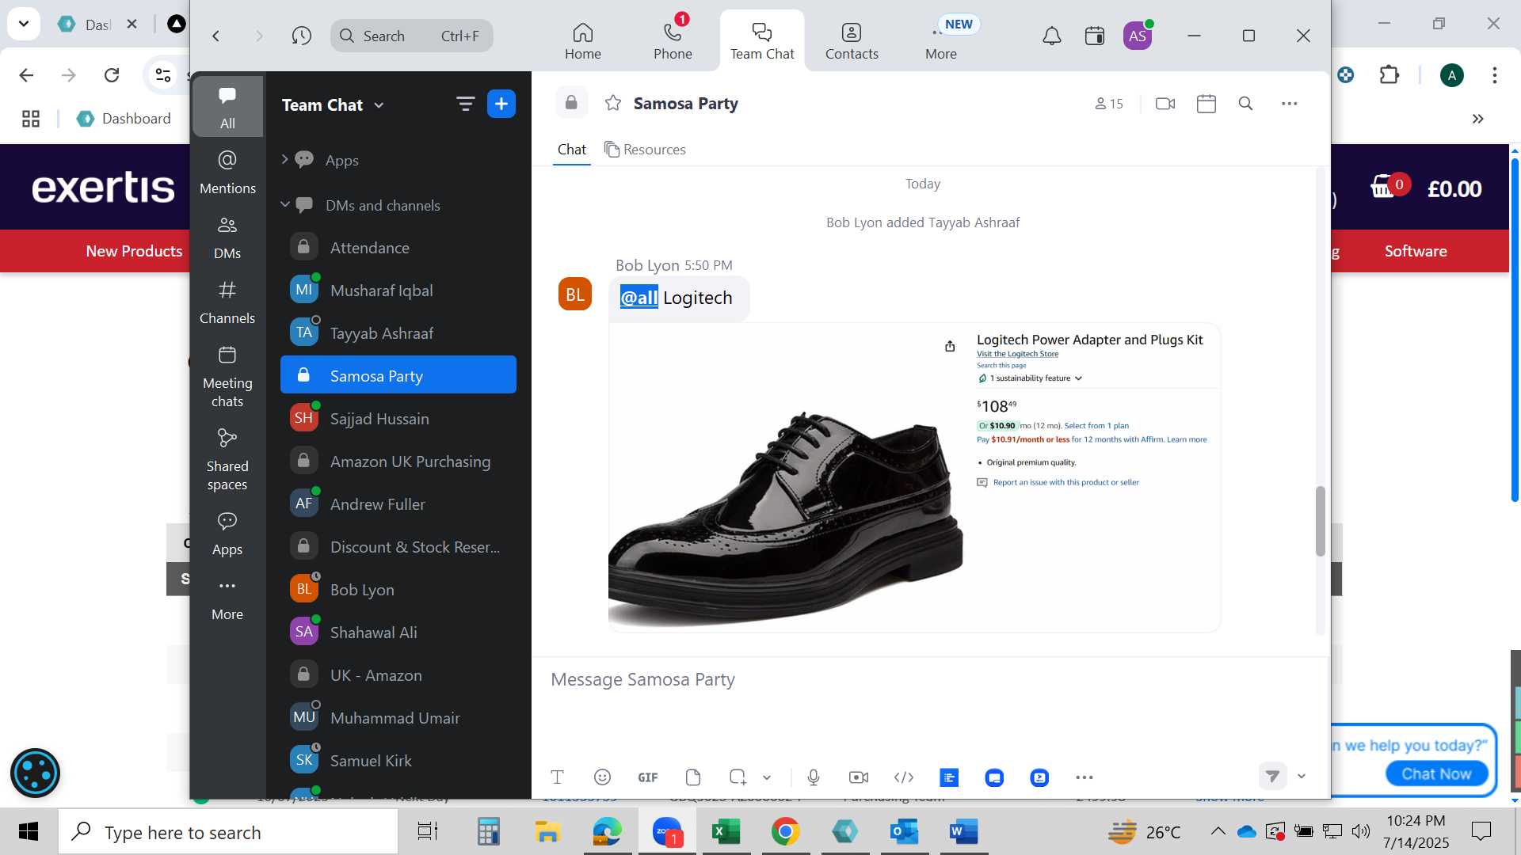
Task: Click the Search box in Zoom
Action: pyautogui.click(x=411, y=36)
